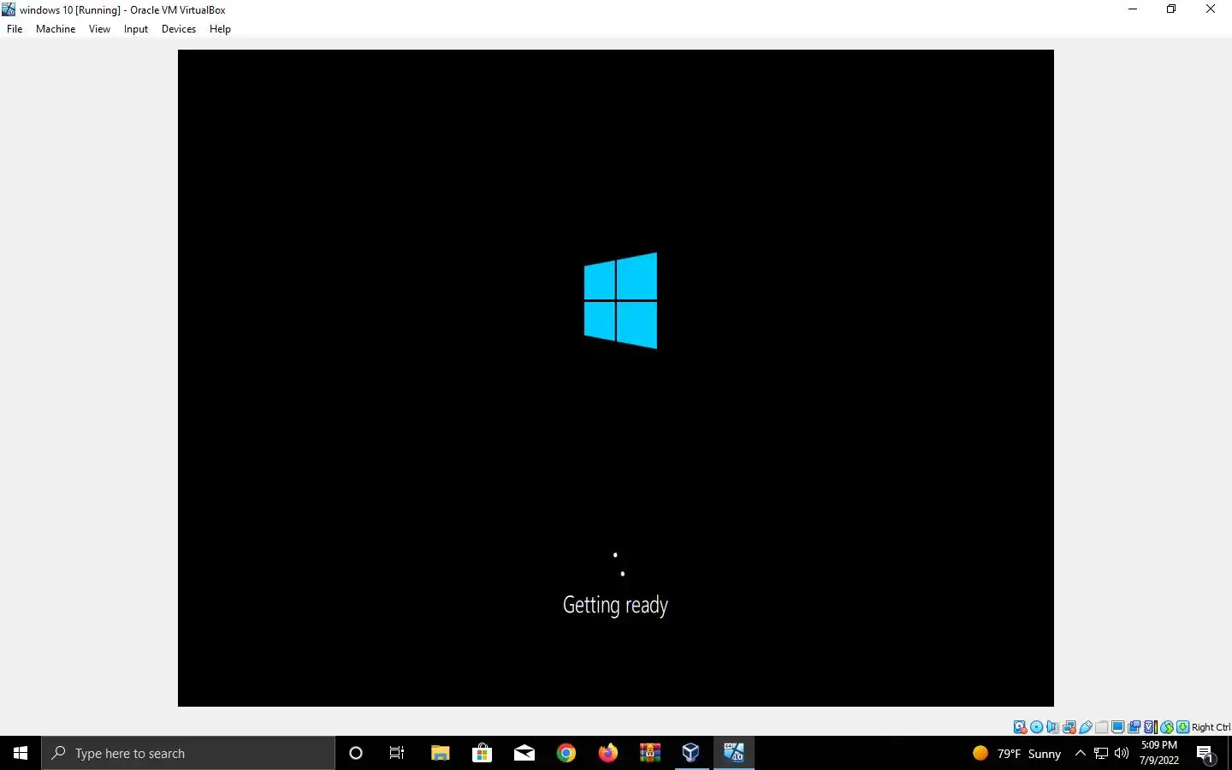Open the clock showing 5:09 PM
Screen dimensions: 1232x770
pyautogui.click(x=1159, y=753)
